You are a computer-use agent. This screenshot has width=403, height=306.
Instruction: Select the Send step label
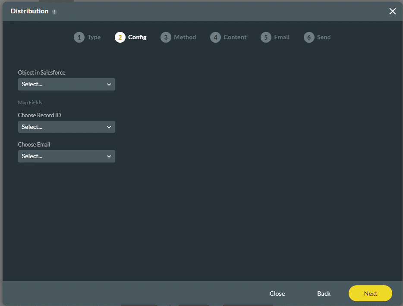pyautogui.click(x=323, y=37)
